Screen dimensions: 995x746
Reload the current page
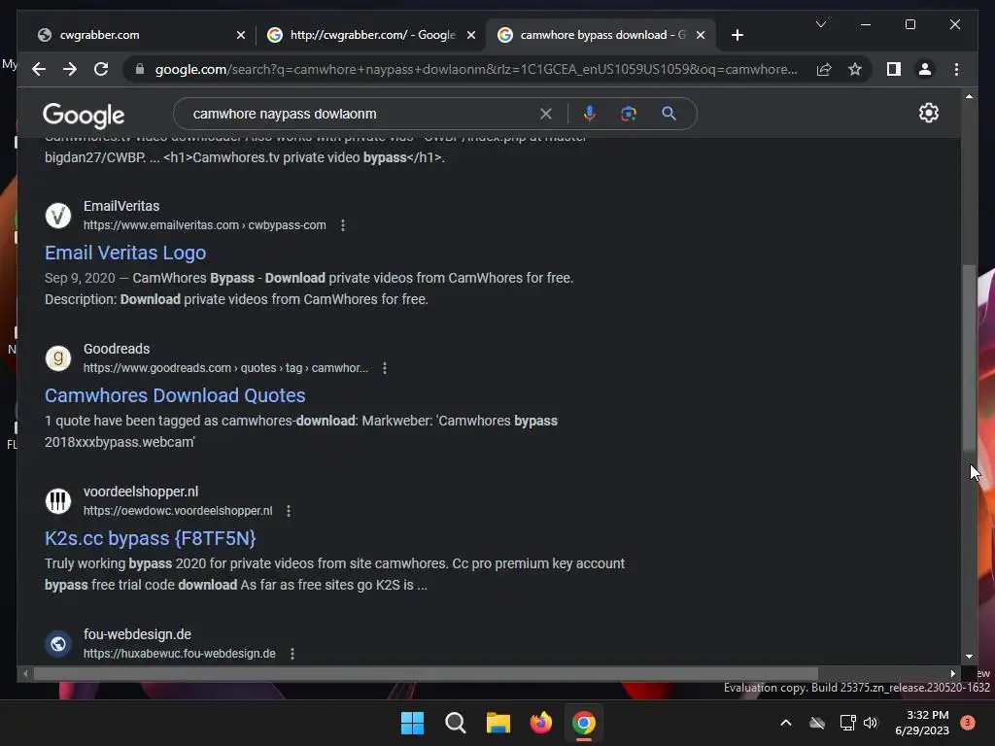[x=101, y=69]
